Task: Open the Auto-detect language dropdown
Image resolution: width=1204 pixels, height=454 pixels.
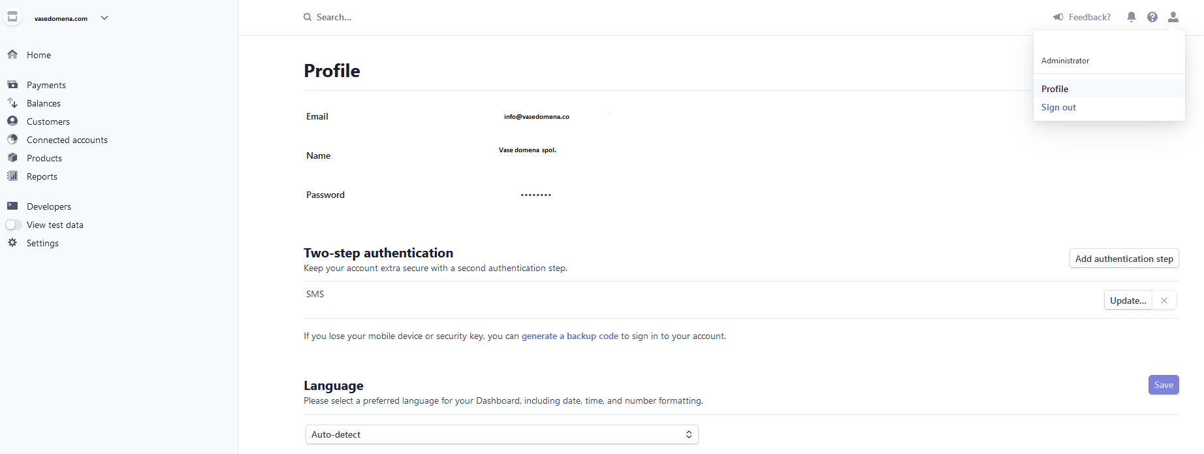Action: [x=501, y=434]
